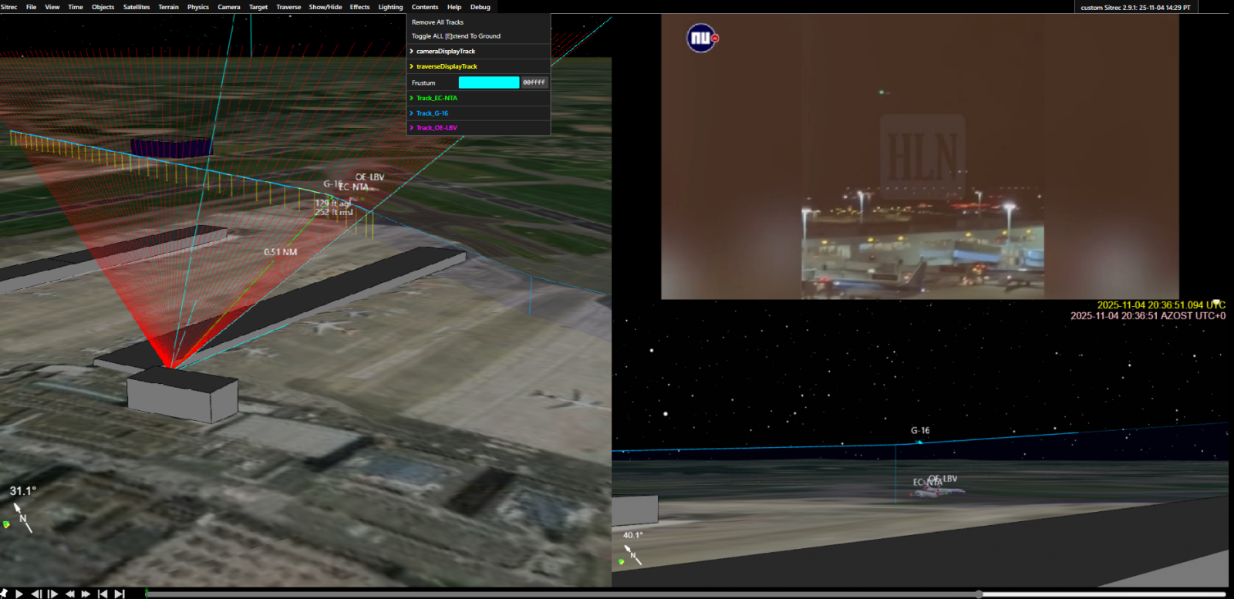Step forward one frame

(x=52, y=594)
